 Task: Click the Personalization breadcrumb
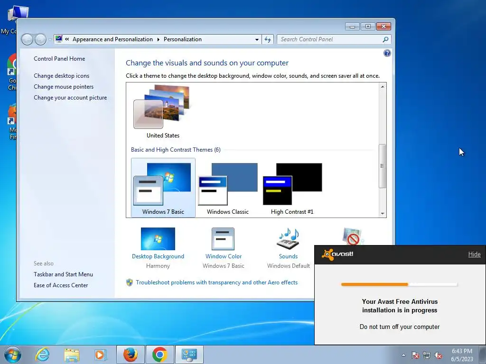[183, 39]
